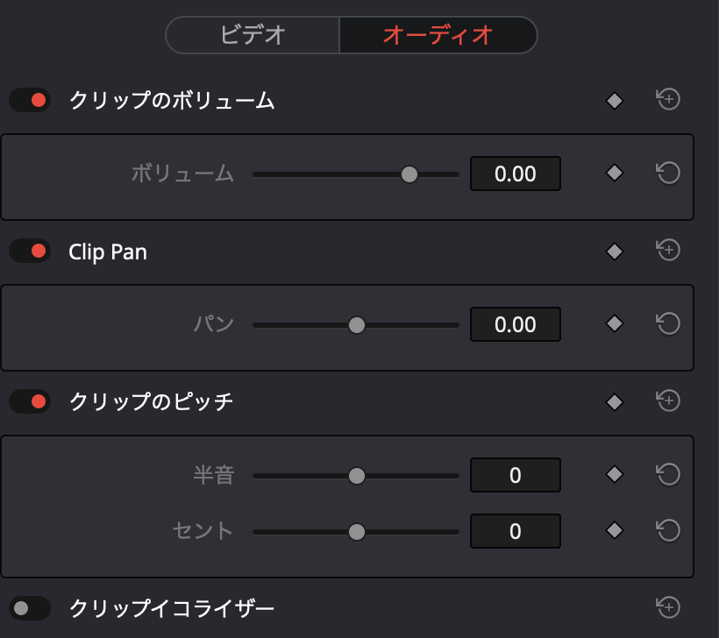Click keyframe diamond for クリップのボリューム section

pyautogui.click(x=615, y=101)
